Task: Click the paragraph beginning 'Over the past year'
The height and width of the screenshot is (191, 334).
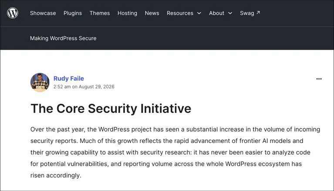Action: coord(175,152)
